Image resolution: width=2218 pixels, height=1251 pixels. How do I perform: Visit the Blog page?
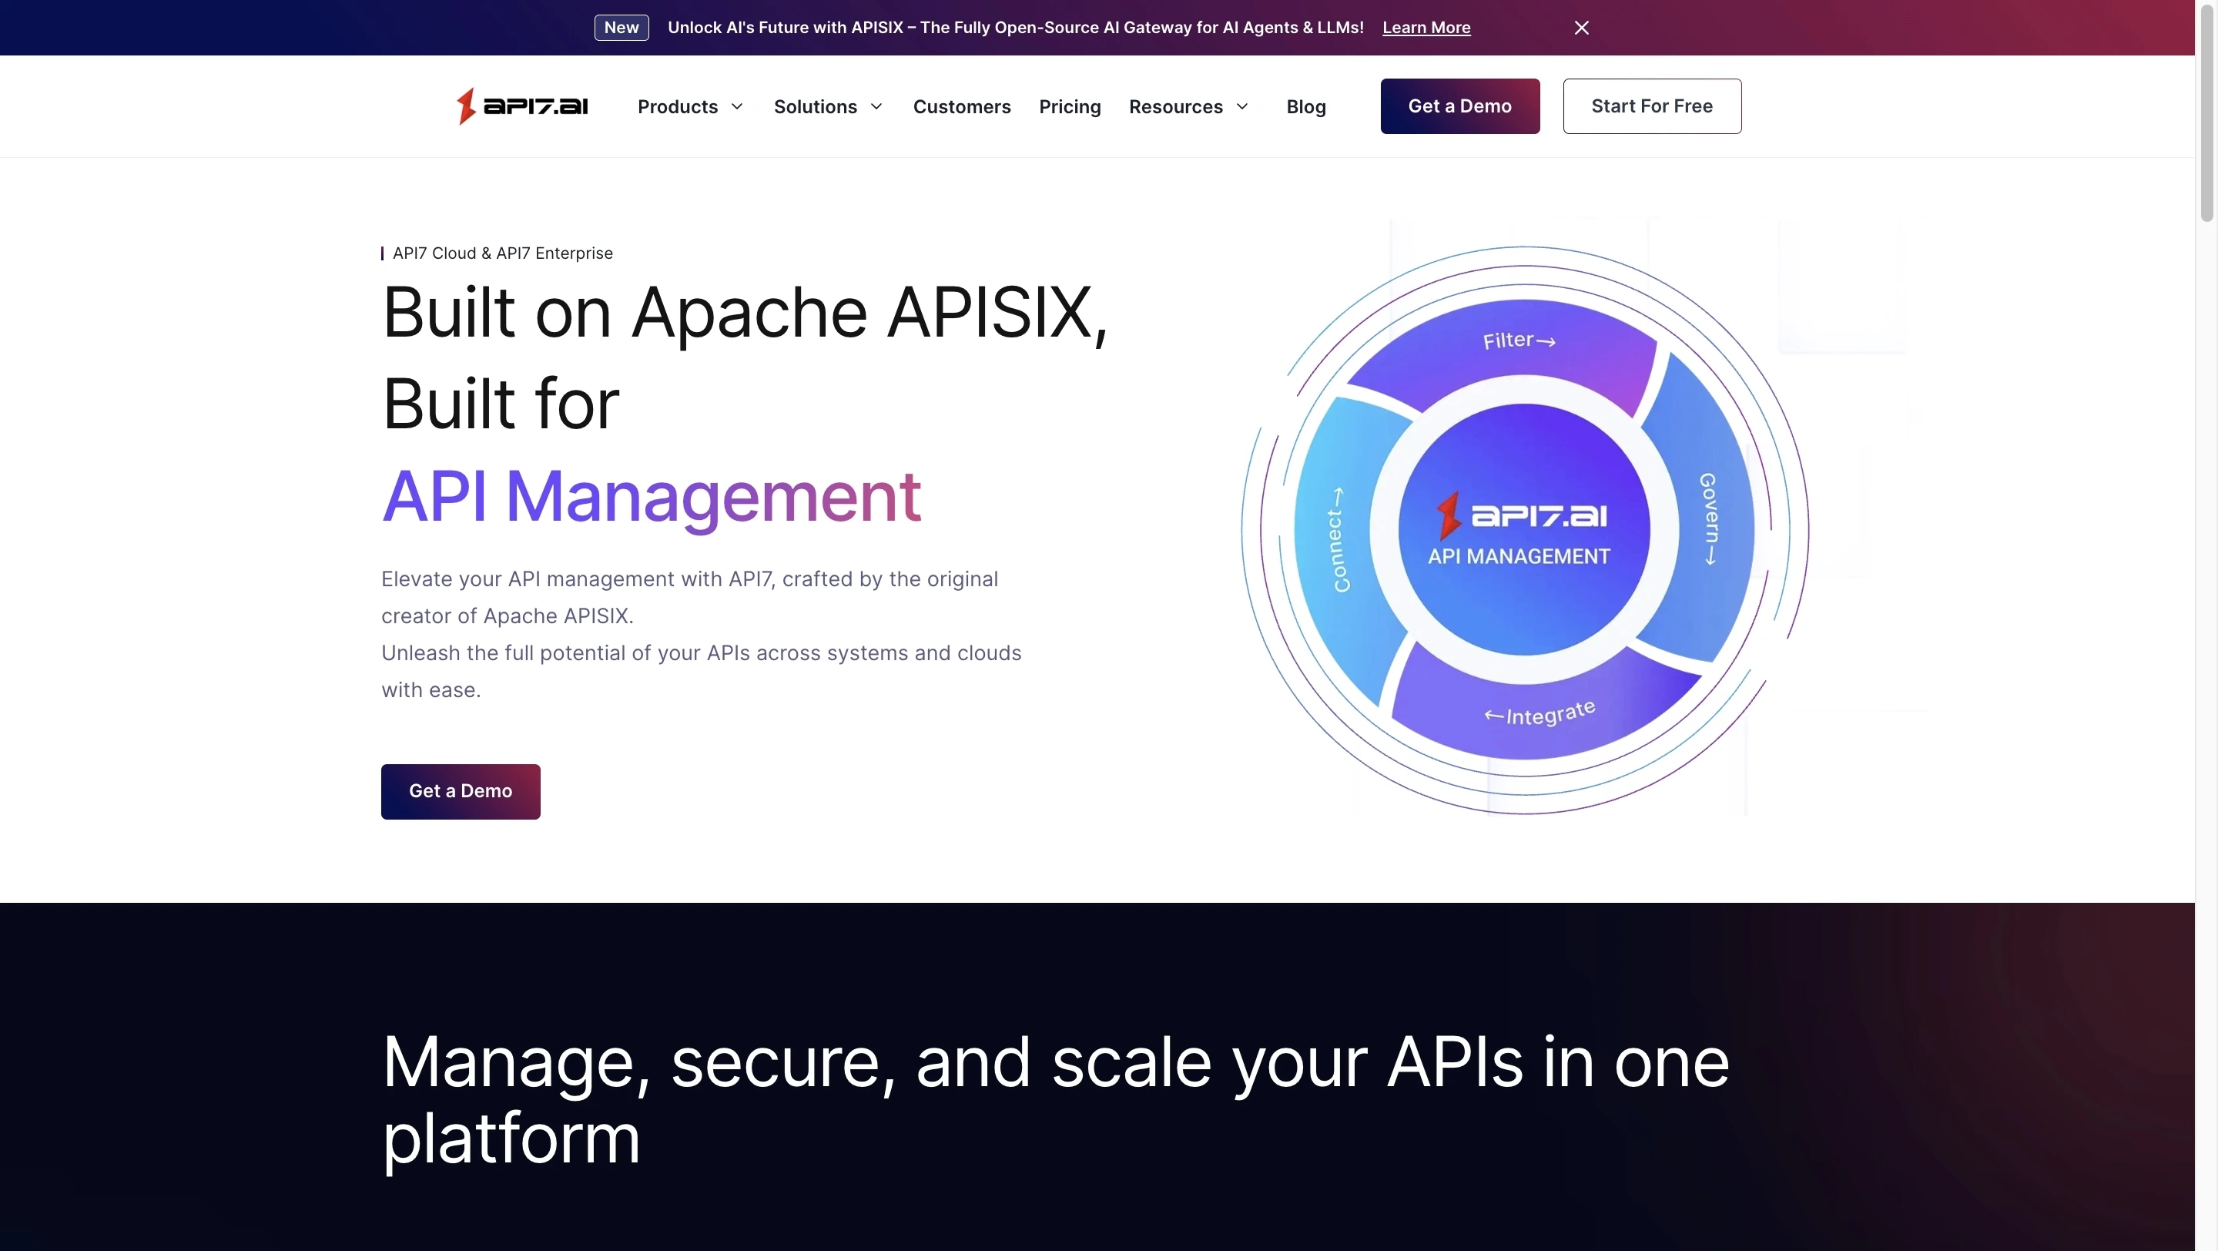pos(1305,107)
